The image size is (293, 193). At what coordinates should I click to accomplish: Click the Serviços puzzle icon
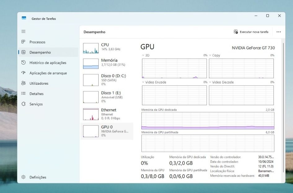pos(23,104)
